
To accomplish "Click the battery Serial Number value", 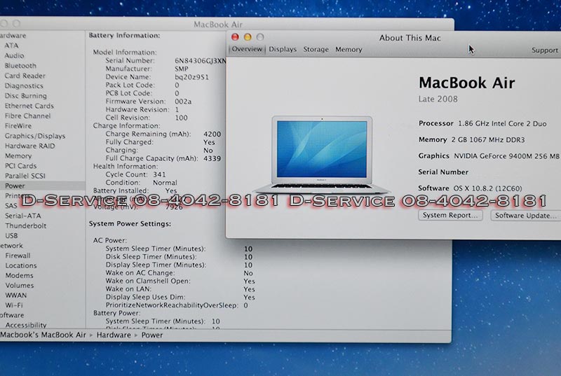I will [x=201, y=61].
